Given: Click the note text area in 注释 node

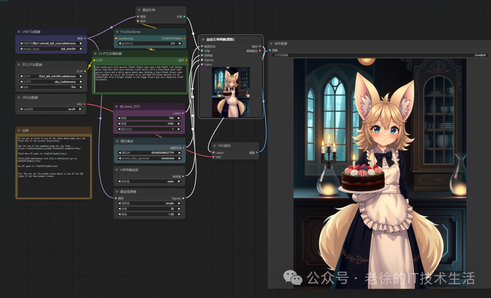Looking at the screenshot, I should 54,167.
